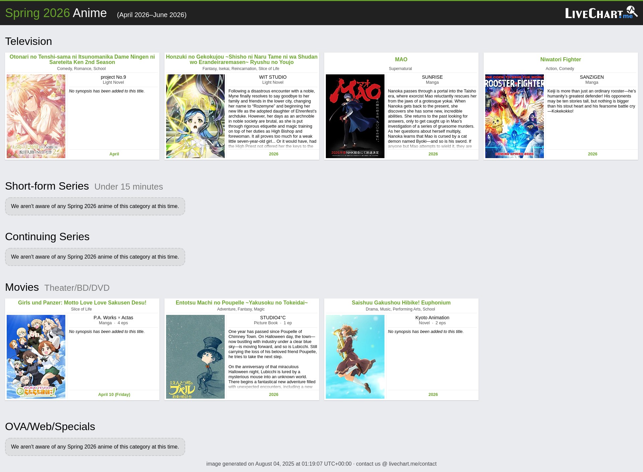
Task: Click Fantasy, Isekai, Reincarnation, Slice of Life tags
Action: (x=241, y=69)
